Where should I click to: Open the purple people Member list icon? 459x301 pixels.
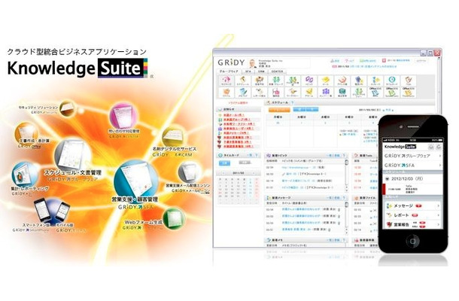(x=325, y=93)
